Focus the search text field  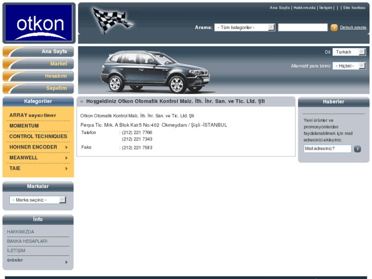pyautogui.click(x=303, y=28)
